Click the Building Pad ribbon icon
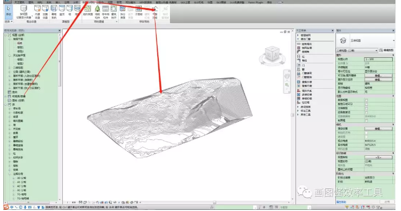The height and width of the screenshot is (211, 401). tap(114, 9)
